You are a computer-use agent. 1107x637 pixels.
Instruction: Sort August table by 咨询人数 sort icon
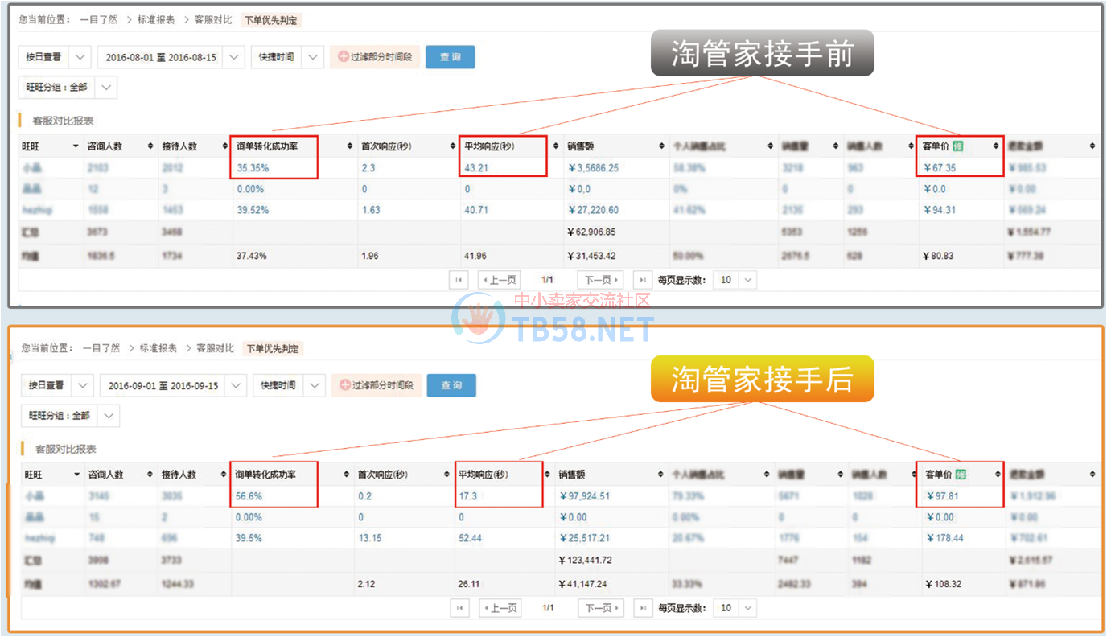tap(150, 146)
